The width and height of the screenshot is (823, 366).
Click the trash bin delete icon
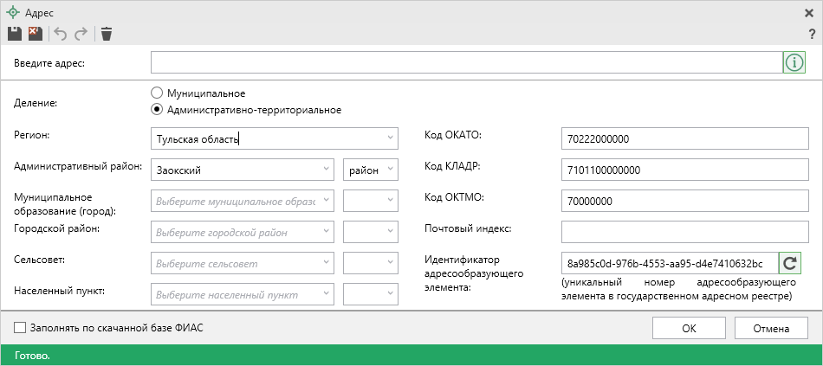[x=107, y=34]
